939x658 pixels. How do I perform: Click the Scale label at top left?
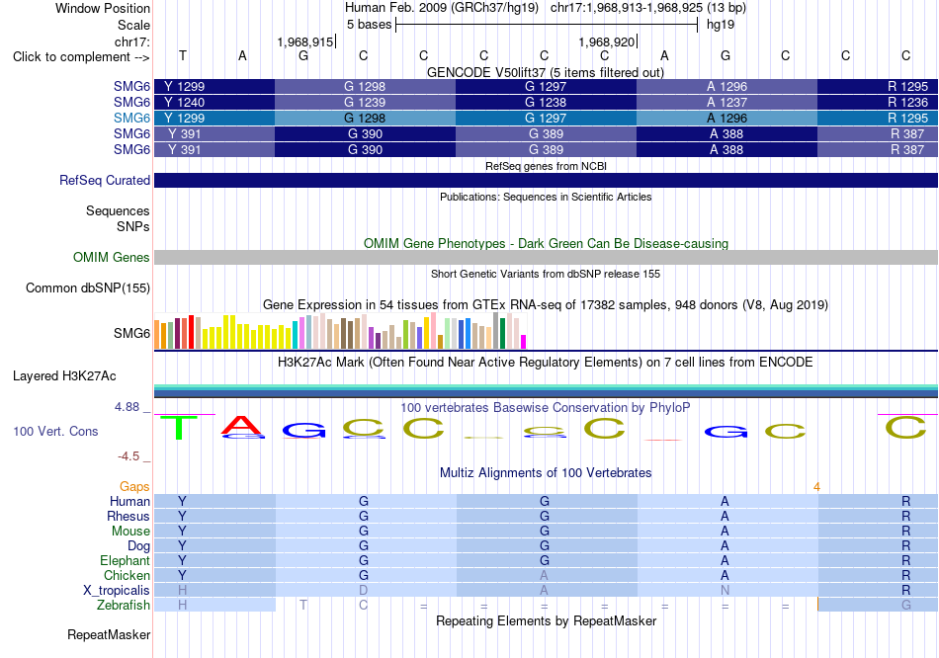tap(133, 25)
